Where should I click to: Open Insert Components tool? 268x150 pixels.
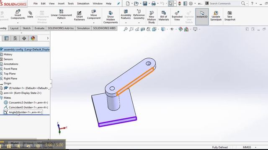(18, 15)
